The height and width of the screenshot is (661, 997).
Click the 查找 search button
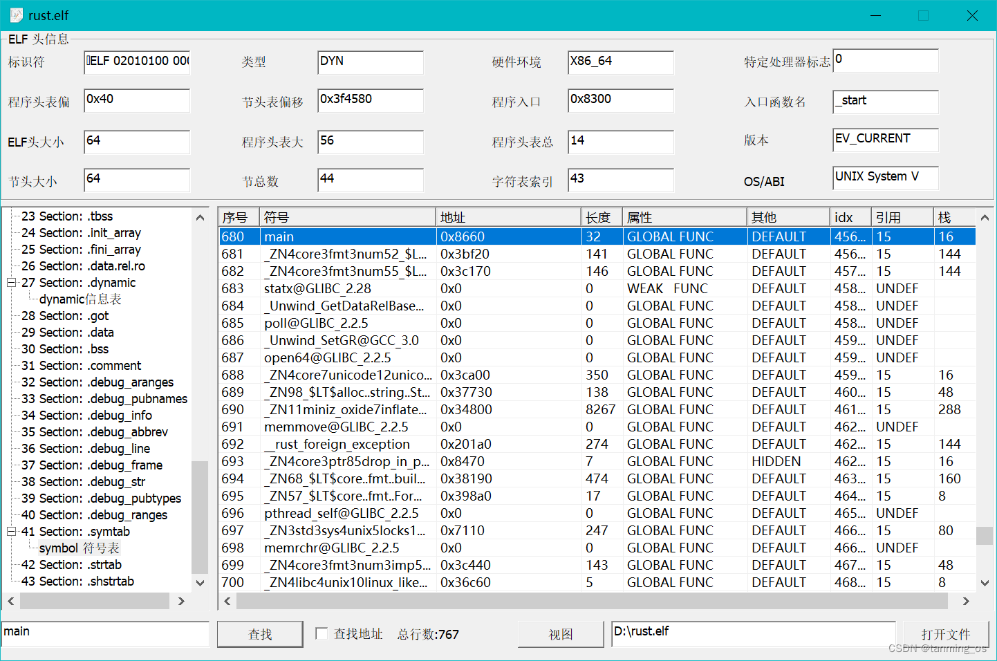coord(259,634)
